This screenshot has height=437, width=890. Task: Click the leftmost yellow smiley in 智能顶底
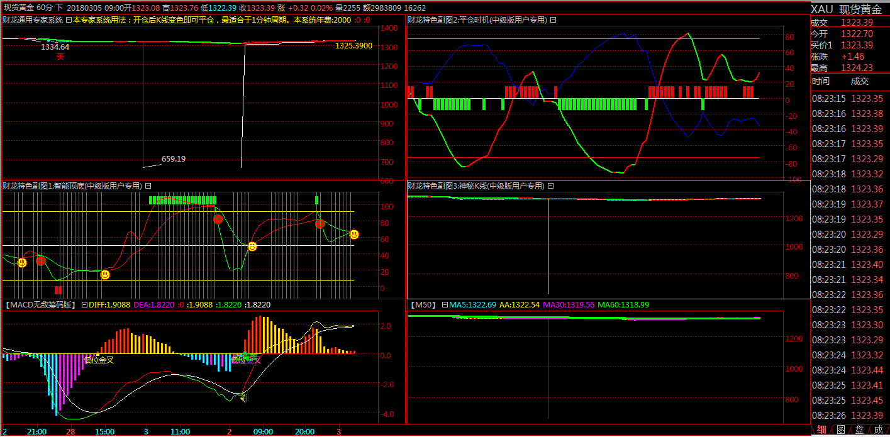click(22, 263)
